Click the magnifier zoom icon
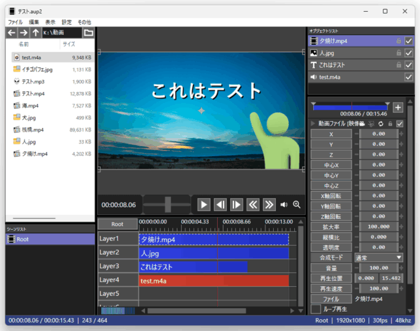The width and height of the screenshot is (420, 331). tap(297, 205)
